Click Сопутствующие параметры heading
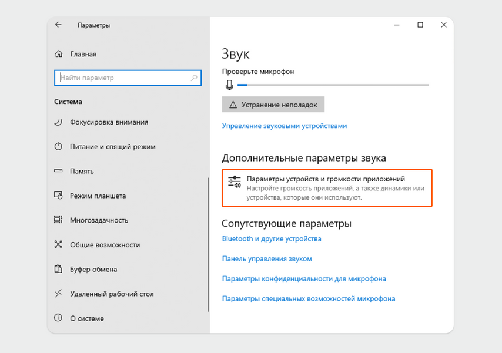502x353 pixels. (286, 223)
